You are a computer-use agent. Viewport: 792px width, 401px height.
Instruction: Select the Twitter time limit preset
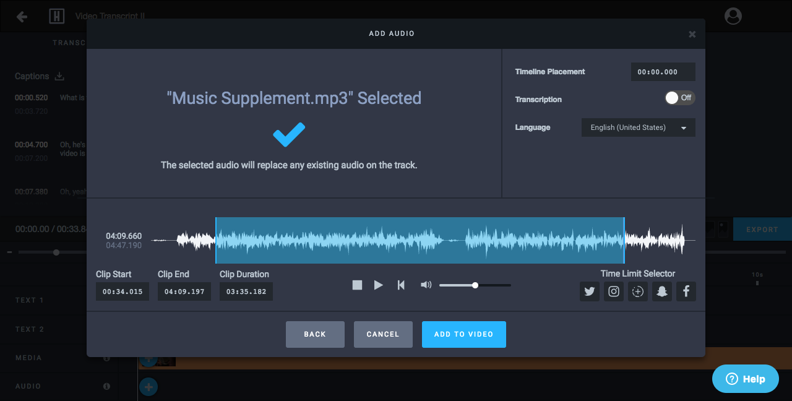point(589,291)
